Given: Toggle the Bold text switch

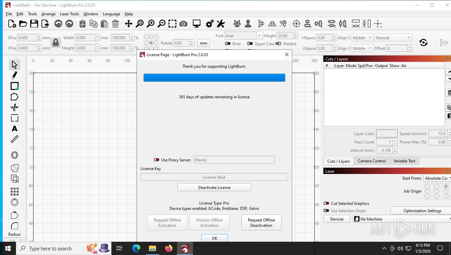Looking at the screenshot, I should point(228,43).
